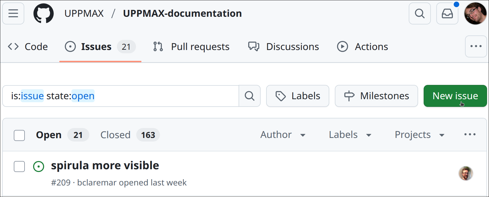Click the green open-issue status icon

click(x=39, y=167)
